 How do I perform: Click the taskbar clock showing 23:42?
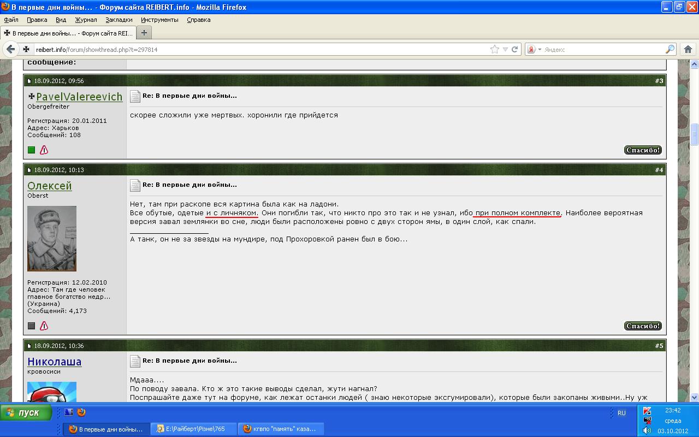673,410
